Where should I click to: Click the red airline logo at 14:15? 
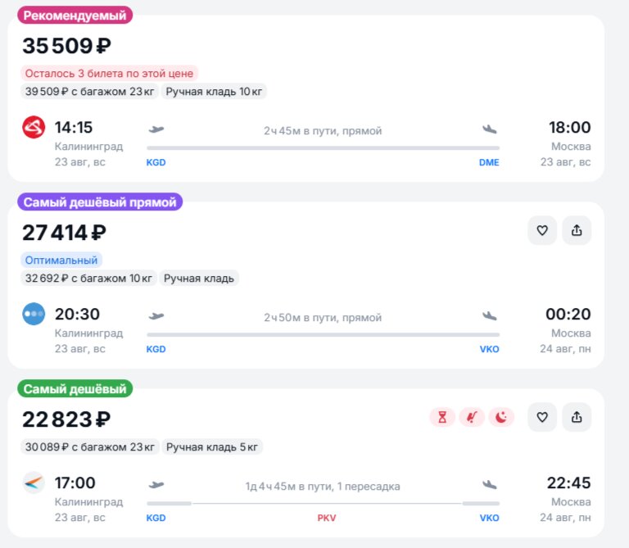(34, 127)
